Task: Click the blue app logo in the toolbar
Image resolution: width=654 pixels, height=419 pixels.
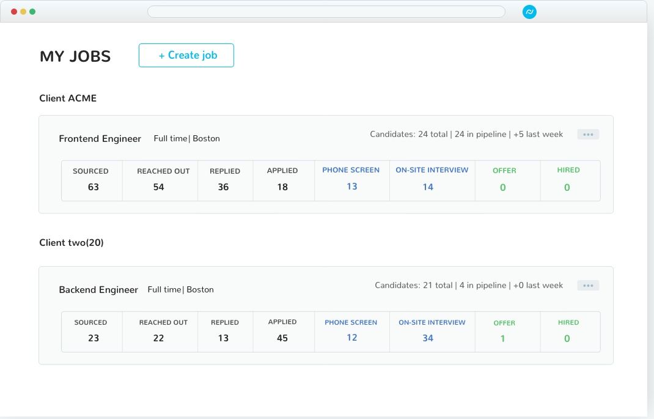Action: pyautogui.click(x=529, y=11)
